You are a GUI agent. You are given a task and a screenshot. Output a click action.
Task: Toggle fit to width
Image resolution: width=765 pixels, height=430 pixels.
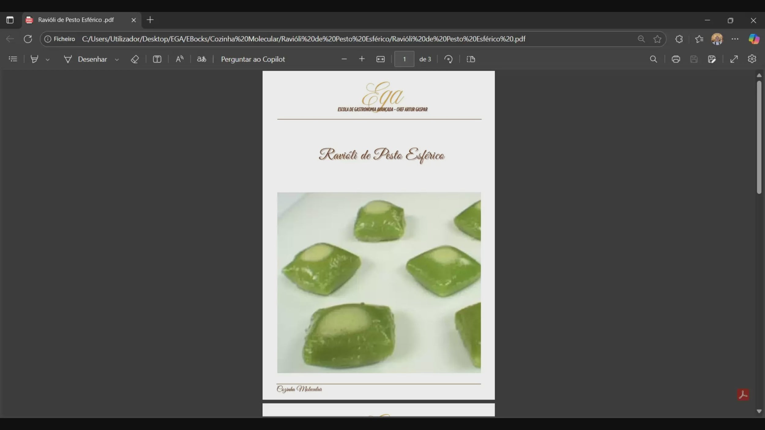(x=380, y=59)
